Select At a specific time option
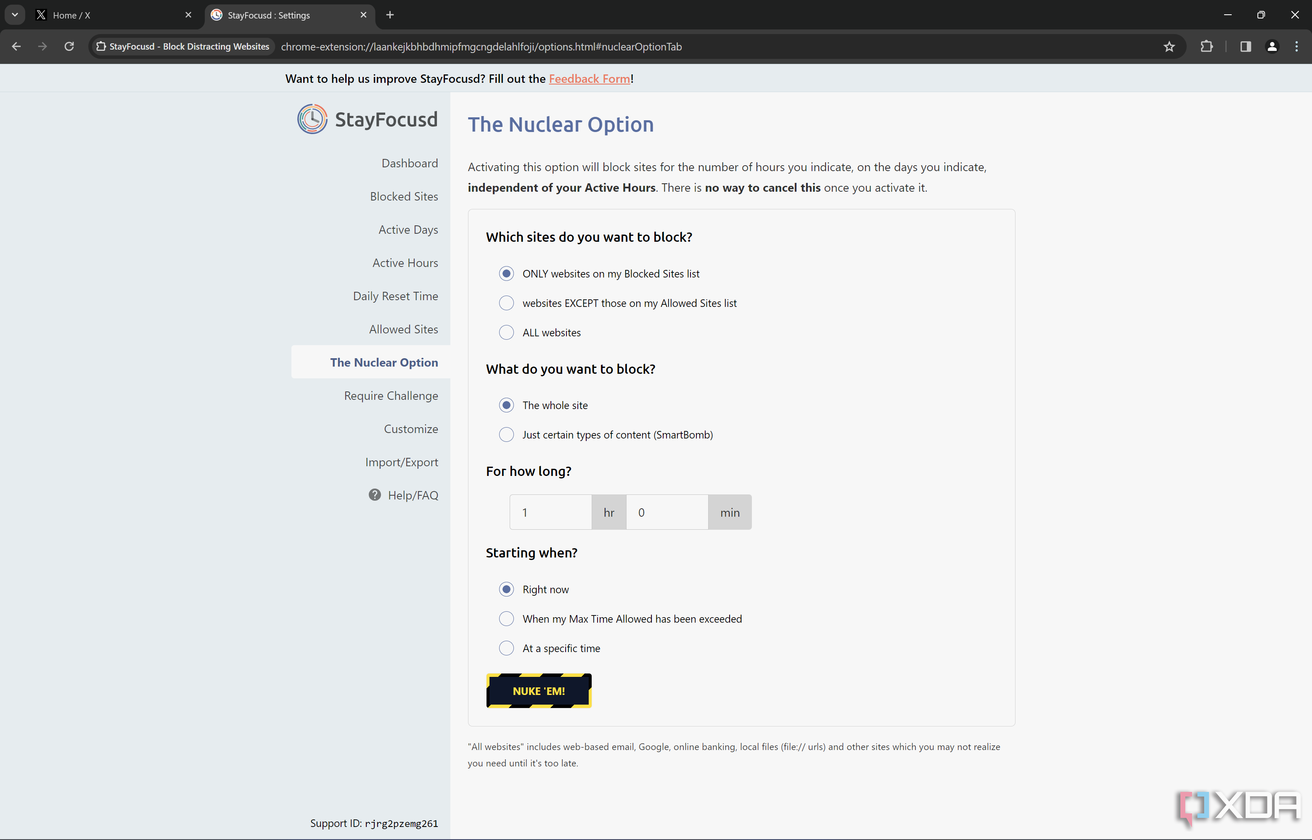This screenshot has width=1312, height=840. coord(506,648)
